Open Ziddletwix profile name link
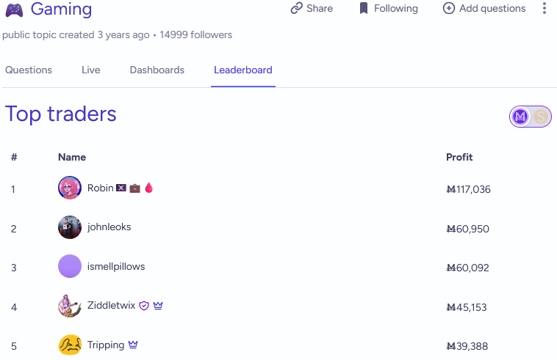The height and width of the screenshot is (360, 557). (111, 305)
